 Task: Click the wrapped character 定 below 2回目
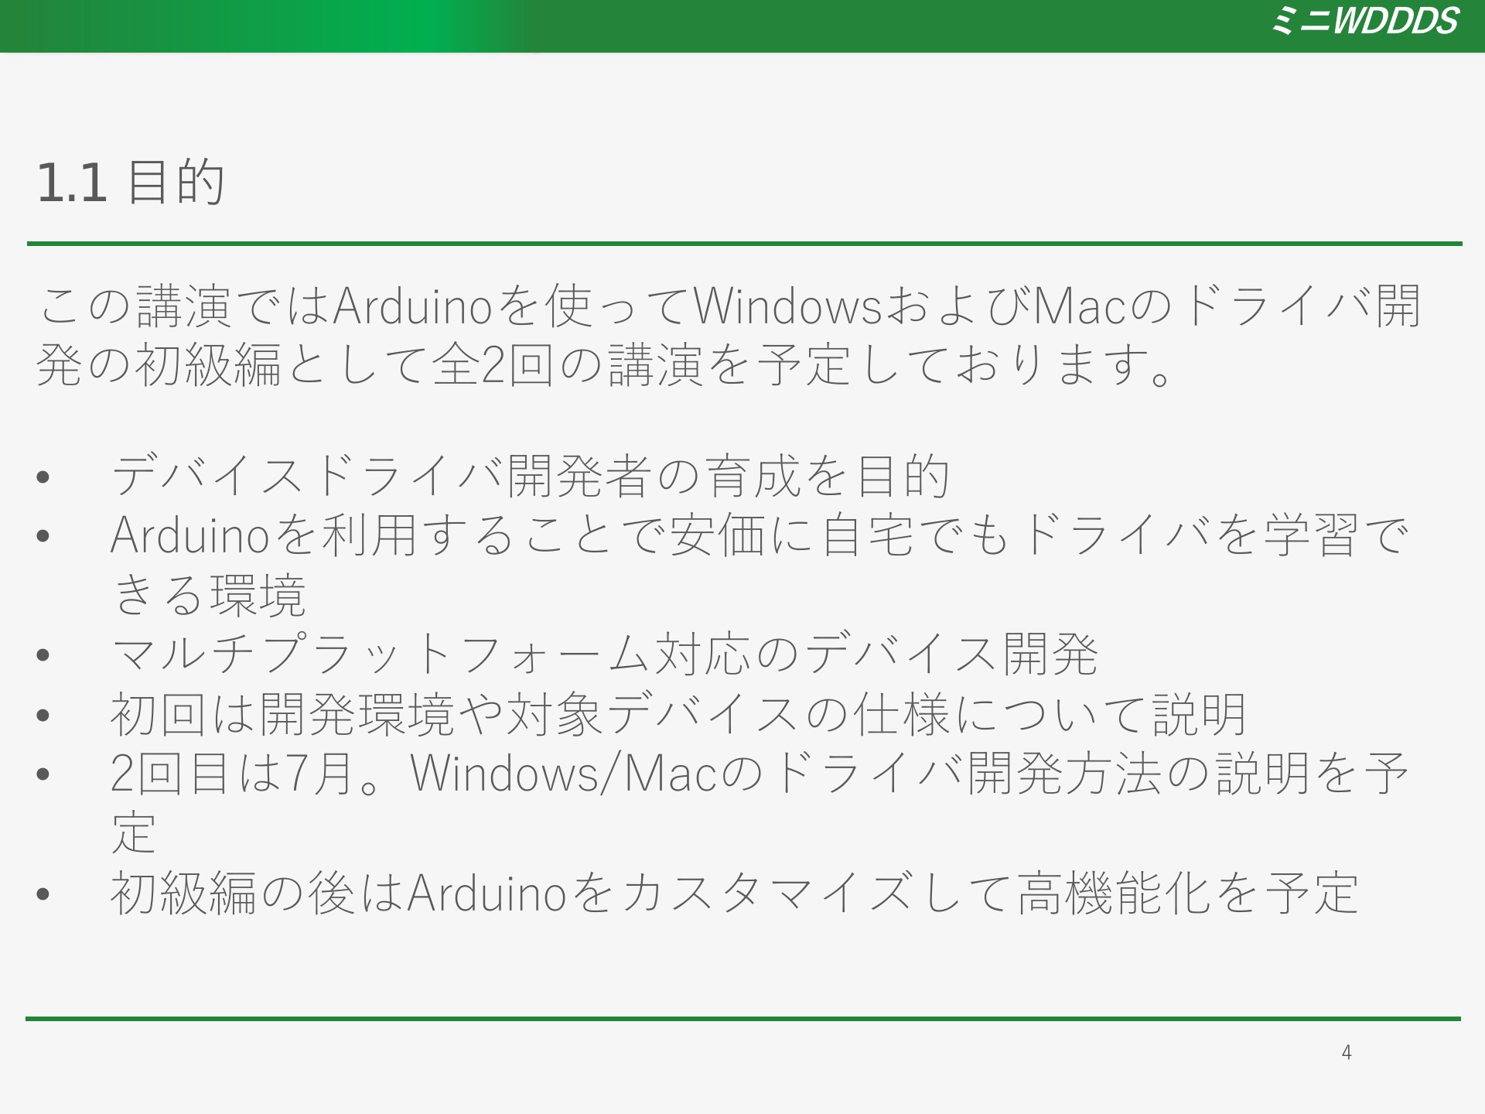point(135,833)
